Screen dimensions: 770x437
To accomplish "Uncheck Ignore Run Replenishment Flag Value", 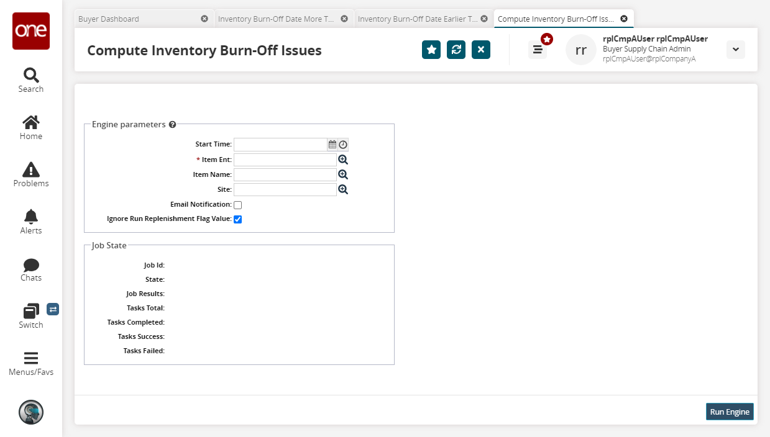I will click(237, 219).
